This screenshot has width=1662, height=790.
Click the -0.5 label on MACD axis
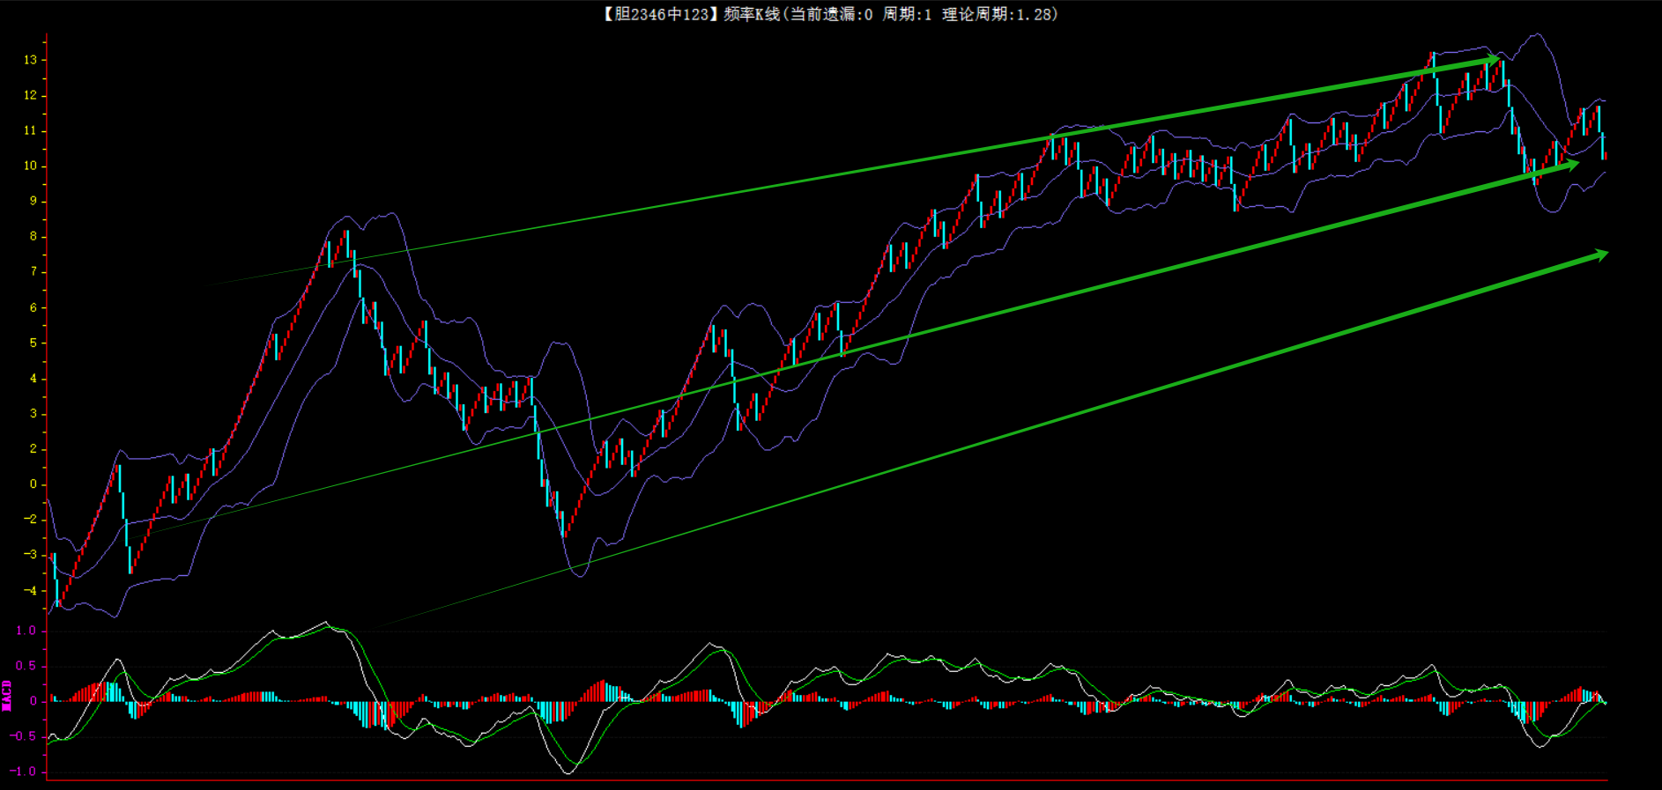[22, 736]
